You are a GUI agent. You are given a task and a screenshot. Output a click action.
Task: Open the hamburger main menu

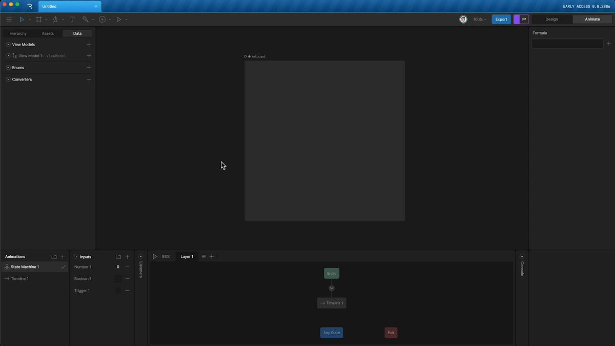[x=9, y=19]
